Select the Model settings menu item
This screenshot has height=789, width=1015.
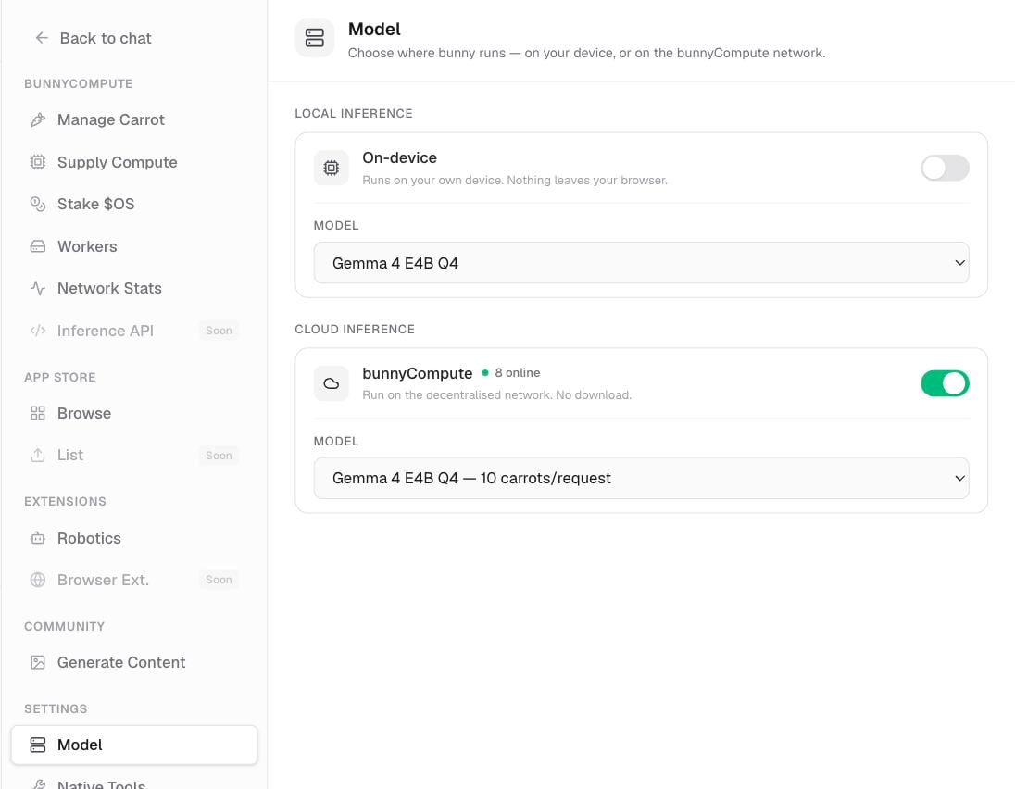[134, 745]
